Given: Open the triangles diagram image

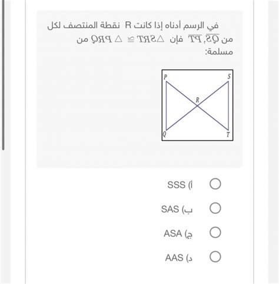Looking at the screenshot, I should (x=197, y=105).
